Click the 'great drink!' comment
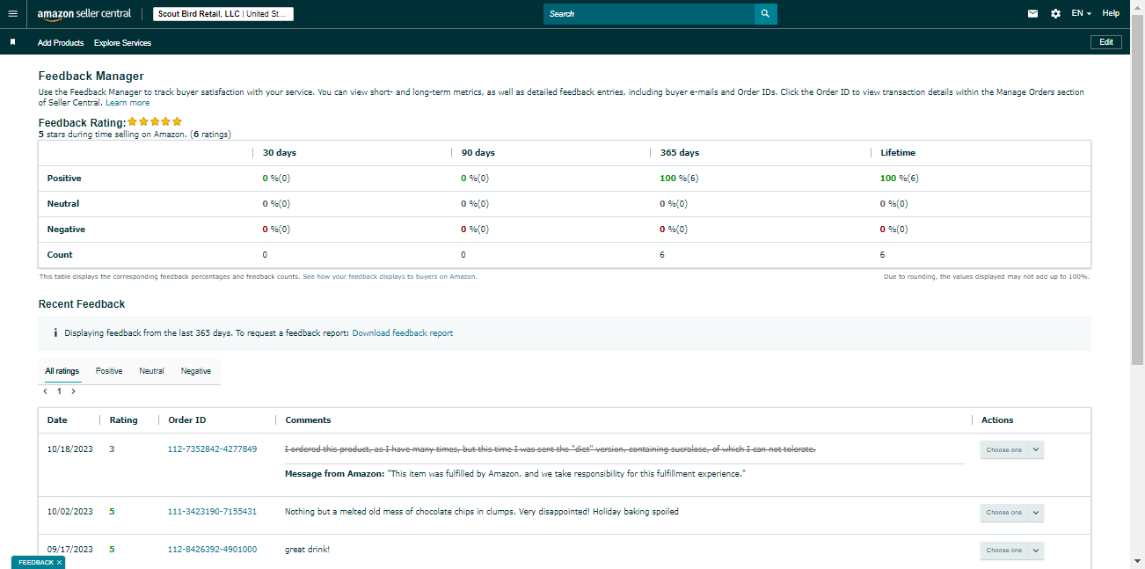The image size is (1145, 569). click(x=307, y=550)
